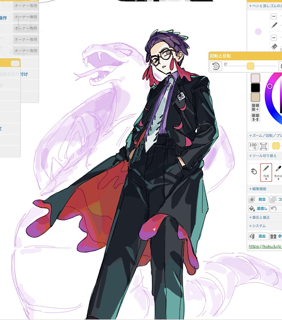
Task: Click the 退出 exit room button
Action: click(x=258, y=236)
